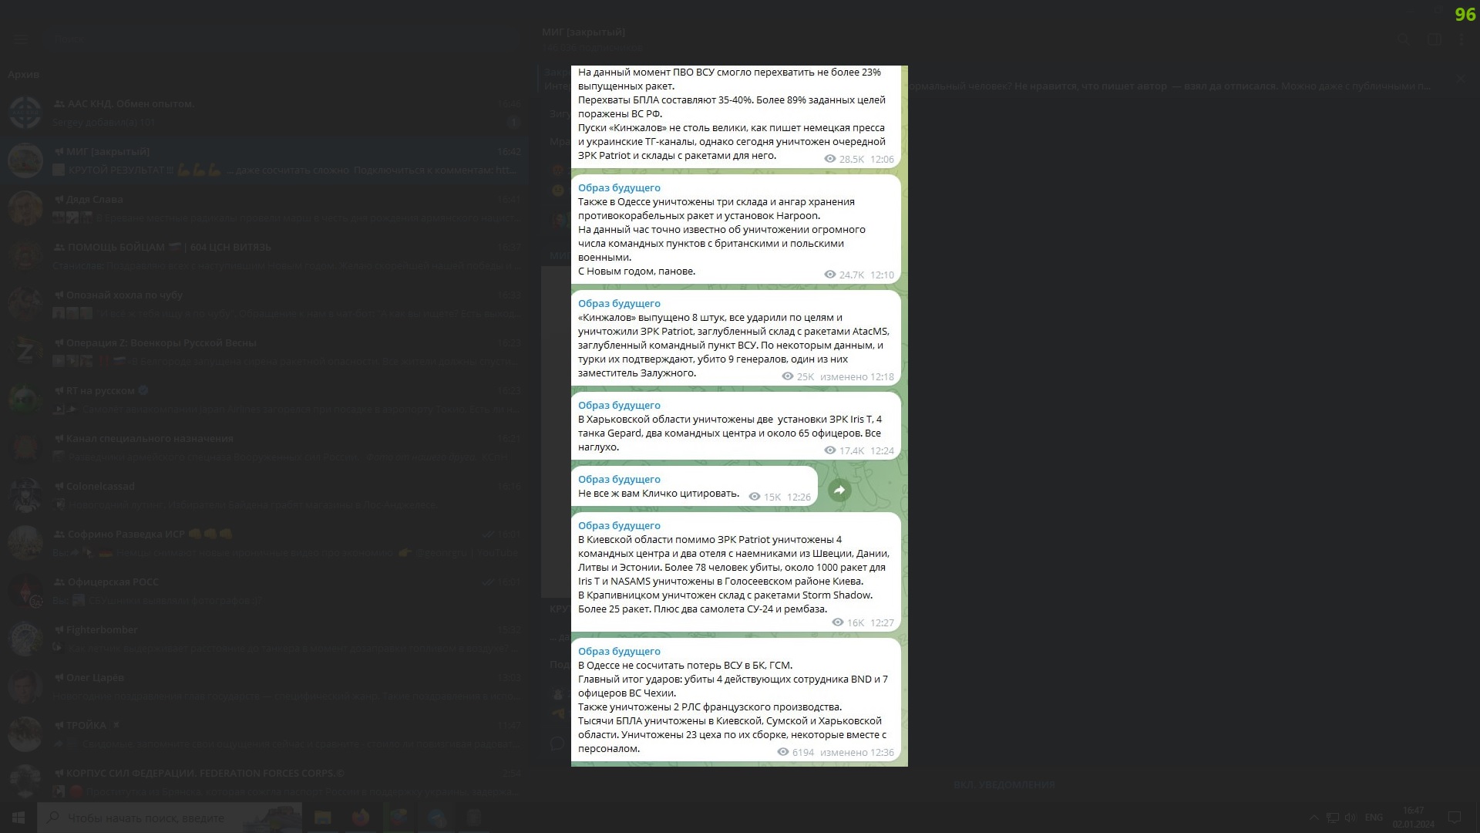The image size is (1480, 833).
Task: Open КОРПУС СИЛ ФЕДЕРАЦИИ channel
Action: pyautogui.click(x=264, y=781)
